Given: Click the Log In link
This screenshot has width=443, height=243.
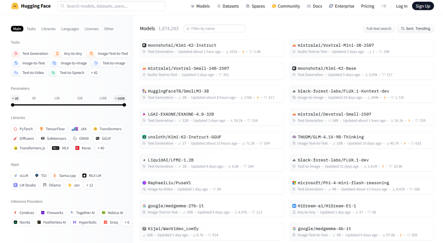Looking at the screenshot, I should point(401,6).
